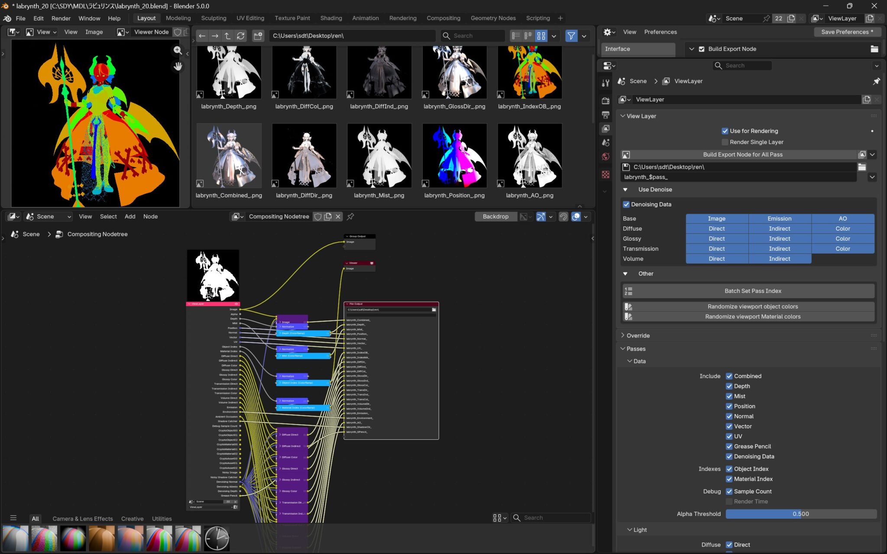This screenshot has width=887, height=554.
Task: Adjust the Alpha Threshold slider
Action: pos(800,514)
